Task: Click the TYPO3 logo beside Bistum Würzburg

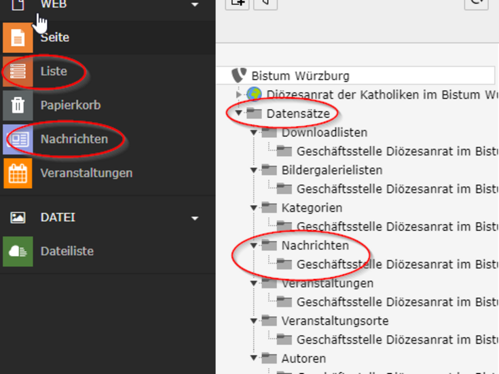Action: (x=239, y=75)
